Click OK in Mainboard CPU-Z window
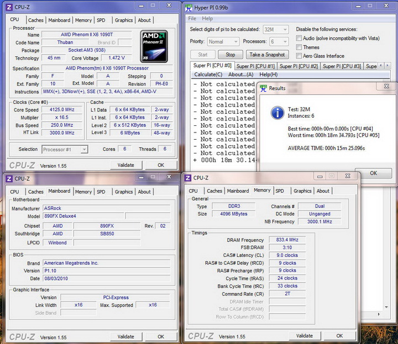This screenshot has width=398, height=344. (x=161, y=337)
